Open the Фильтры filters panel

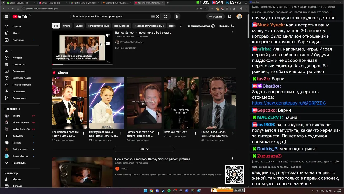point(227,26)
